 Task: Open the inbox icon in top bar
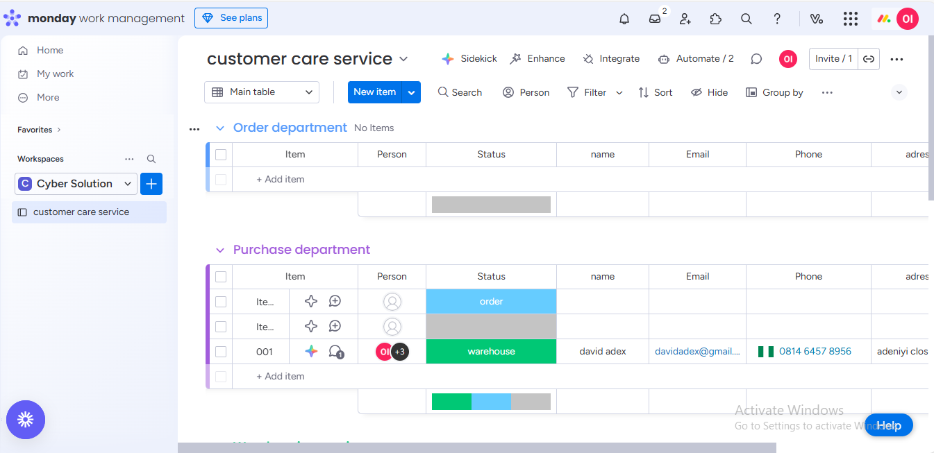[x=655, y=19]
